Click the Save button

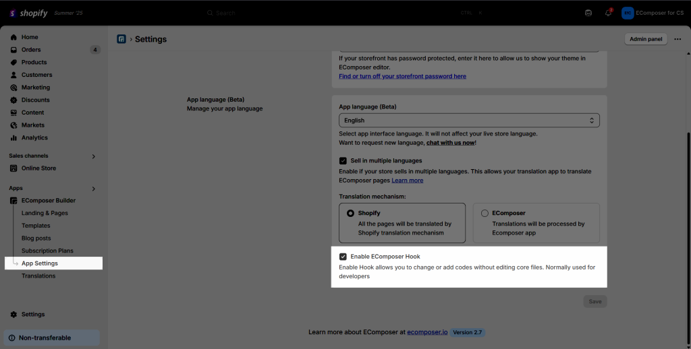pyautogui.click(x=595, y=301)
